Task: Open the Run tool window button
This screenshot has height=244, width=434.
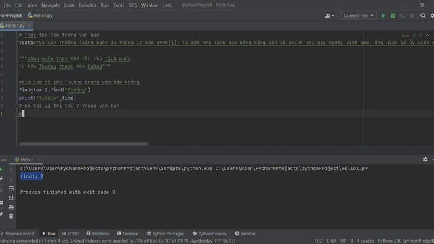Action: pos(49,234)
